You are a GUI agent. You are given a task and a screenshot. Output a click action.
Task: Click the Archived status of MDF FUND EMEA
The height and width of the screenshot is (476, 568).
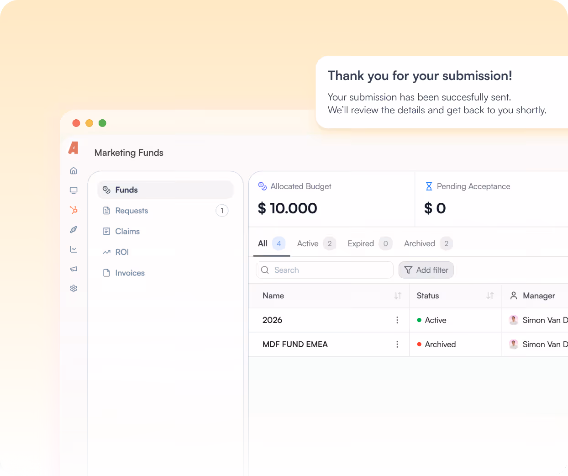(x=437, y=344)
